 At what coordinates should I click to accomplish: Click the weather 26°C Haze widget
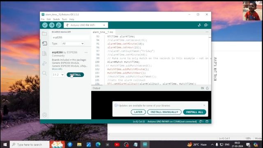coord(197,144)
